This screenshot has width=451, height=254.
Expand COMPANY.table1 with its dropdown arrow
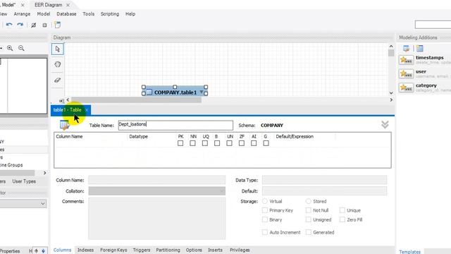click(202, 92)
